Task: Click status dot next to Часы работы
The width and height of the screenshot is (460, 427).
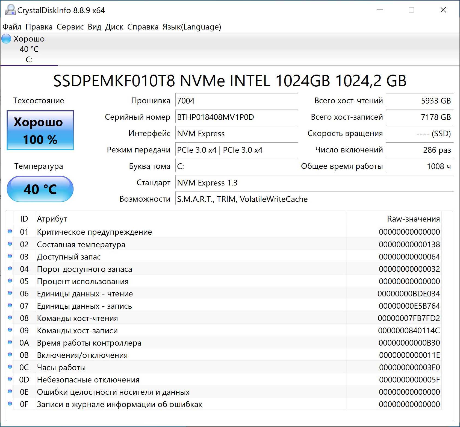Action: pyautogui.click(x=10, y=367)
